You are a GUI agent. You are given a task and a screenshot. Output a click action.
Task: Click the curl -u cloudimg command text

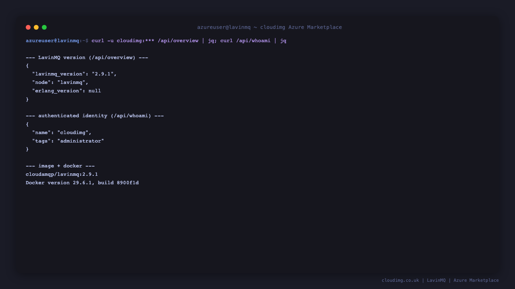[x=189, y=41]
